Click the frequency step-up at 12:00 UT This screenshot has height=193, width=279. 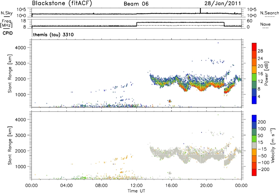point(137,24)
